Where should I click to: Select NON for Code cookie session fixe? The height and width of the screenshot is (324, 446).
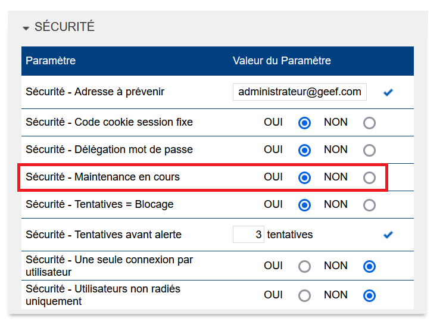click(x=369, y=123)
